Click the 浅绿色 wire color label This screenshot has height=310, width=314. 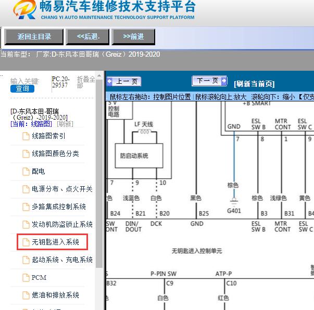click(x=279, y=198)
